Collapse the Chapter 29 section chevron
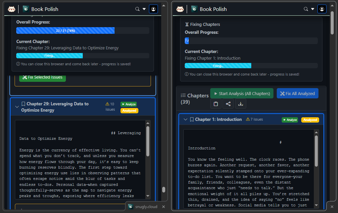The height and width of the screenshot is (213, 338). coord(17,107)
